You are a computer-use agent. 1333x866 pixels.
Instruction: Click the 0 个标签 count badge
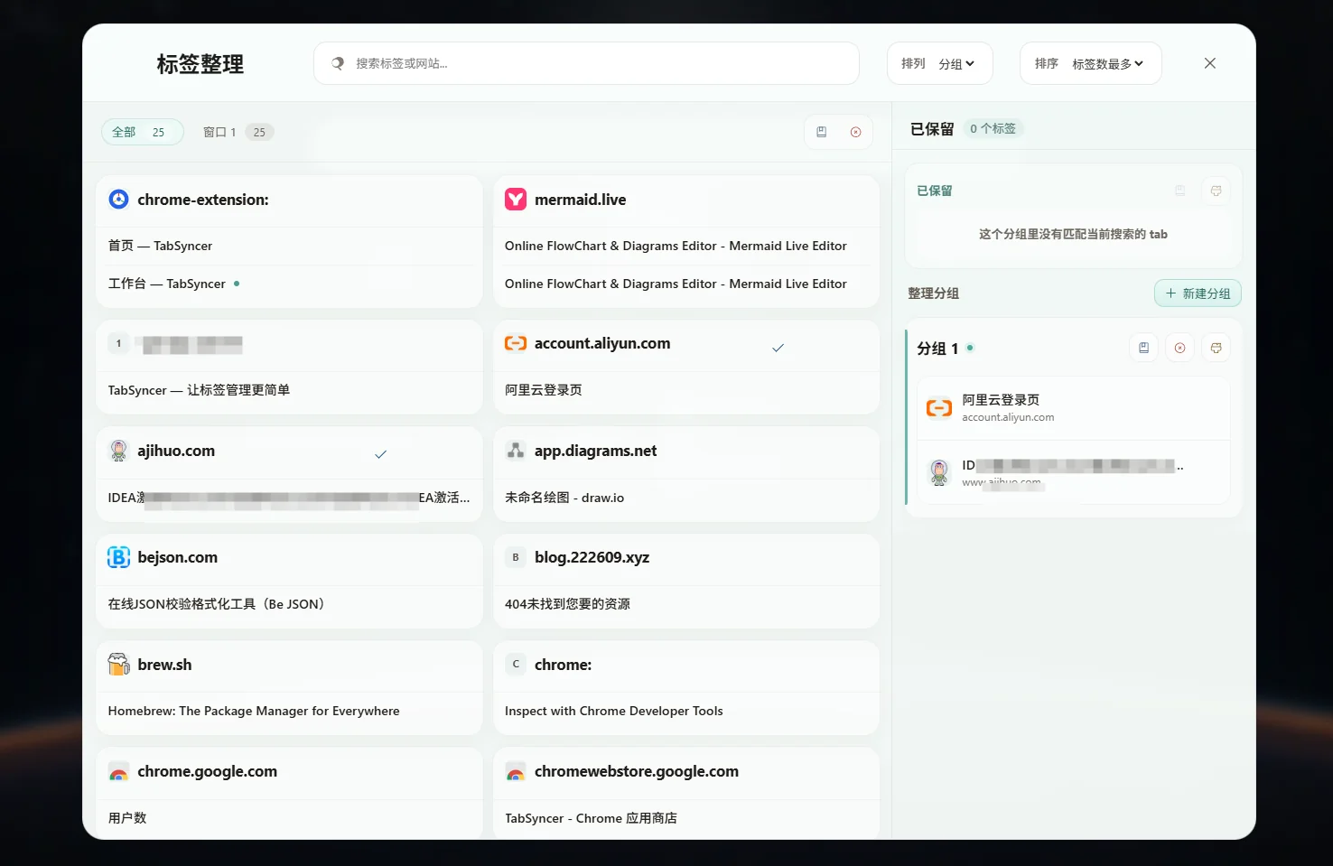(x=993, y=129)
